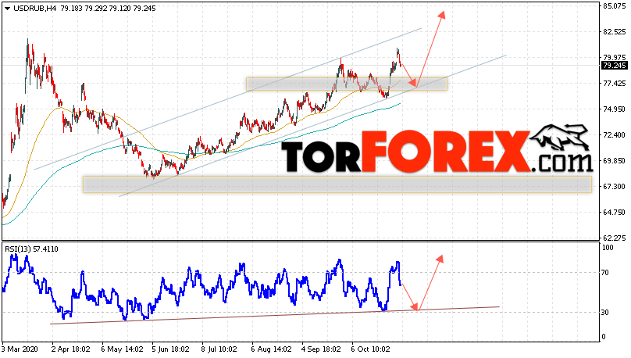The image size is (631, 358).
Task: Click the 72.400 price axis label
Action: pyautogui.click(x=615, y=135)
